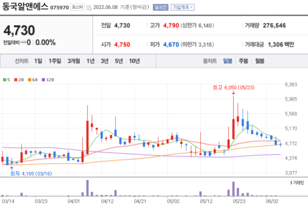308x207 pixels.
Task: Switch to the 3개월 line chart
Action: tap(74, 61)
